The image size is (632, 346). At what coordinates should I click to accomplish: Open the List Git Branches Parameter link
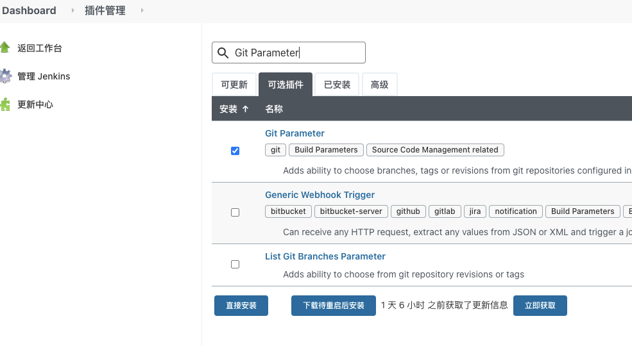point(325,256)
